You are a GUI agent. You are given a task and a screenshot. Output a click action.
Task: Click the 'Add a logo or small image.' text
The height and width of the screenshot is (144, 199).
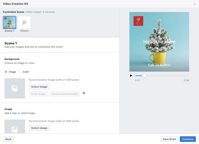tap(20, 113)
